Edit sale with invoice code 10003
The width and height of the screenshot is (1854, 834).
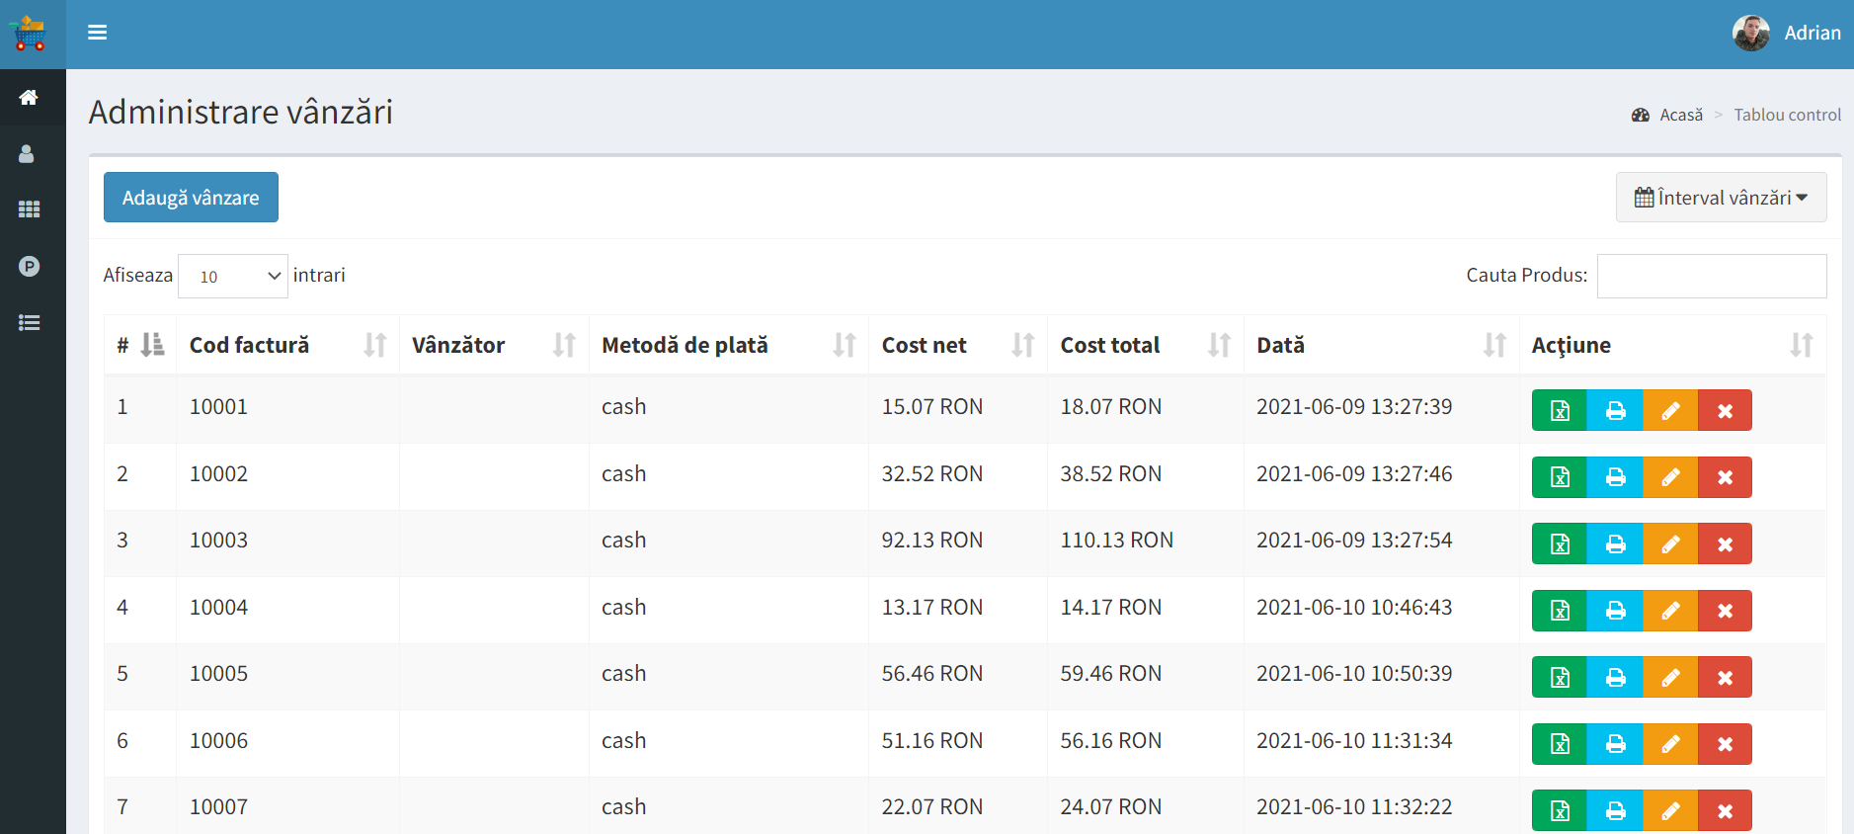pos(1670,543)
